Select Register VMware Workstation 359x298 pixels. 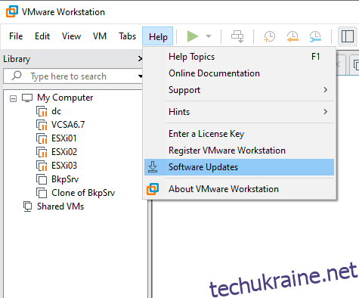coord(239,151)
